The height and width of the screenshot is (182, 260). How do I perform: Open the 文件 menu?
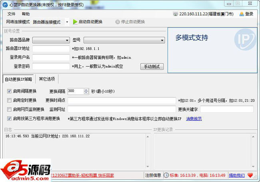[x=11, y=14]
